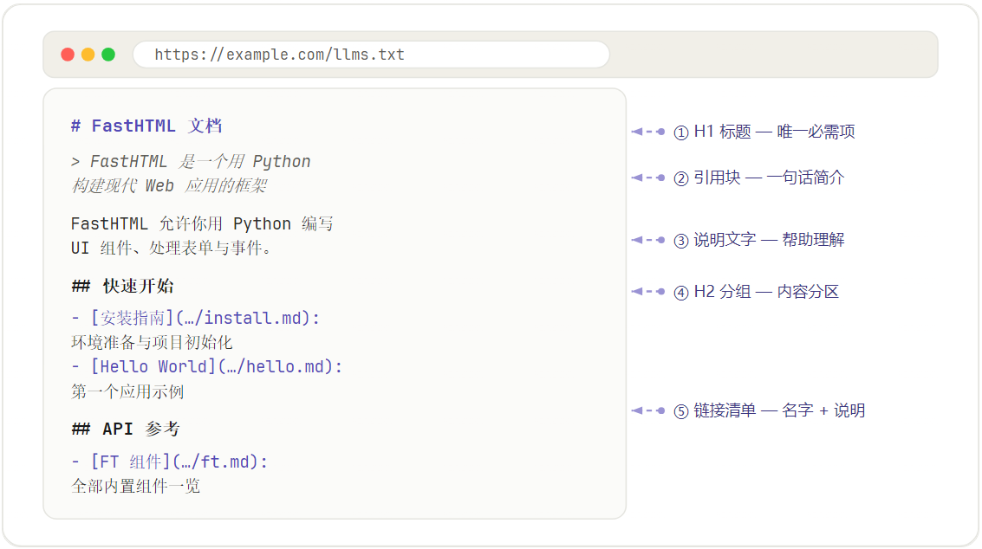Click the label '③ 说明文字 — 帮助理解'
Screen dimensions: 982x549
pyautogui.click(x=759, y=239)
